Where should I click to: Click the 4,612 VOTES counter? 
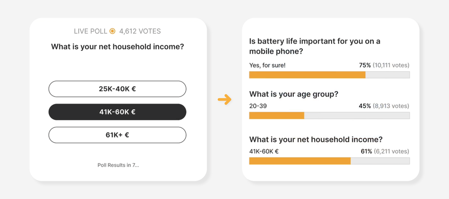point(140,31)
